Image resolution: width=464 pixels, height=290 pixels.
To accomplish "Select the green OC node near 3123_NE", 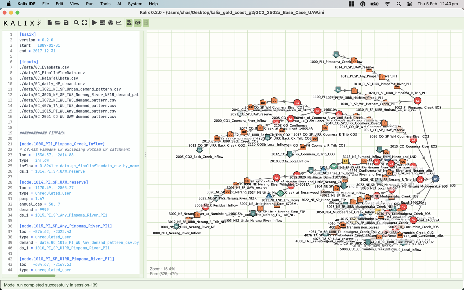I will (334, 166).
